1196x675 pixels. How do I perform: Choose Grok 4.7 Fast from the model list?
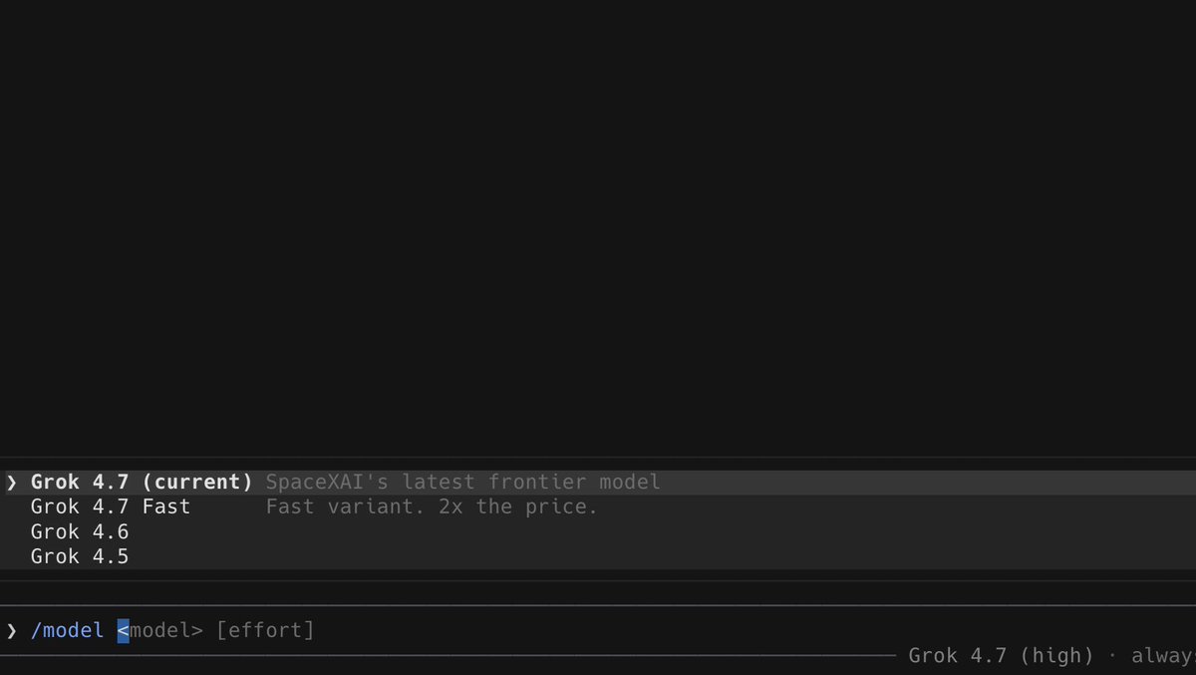598,506
